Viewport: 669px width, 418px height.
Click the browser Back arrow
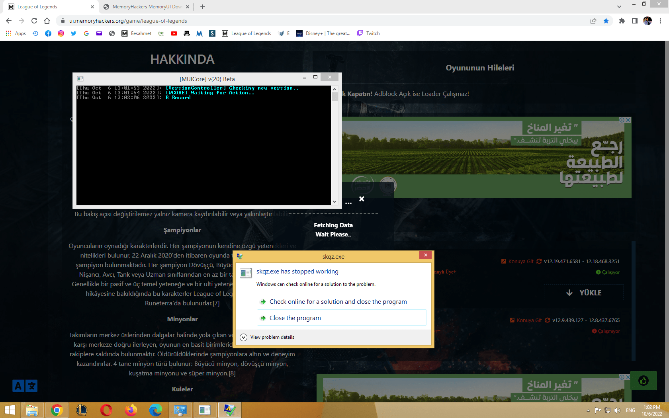click(9, 21)
